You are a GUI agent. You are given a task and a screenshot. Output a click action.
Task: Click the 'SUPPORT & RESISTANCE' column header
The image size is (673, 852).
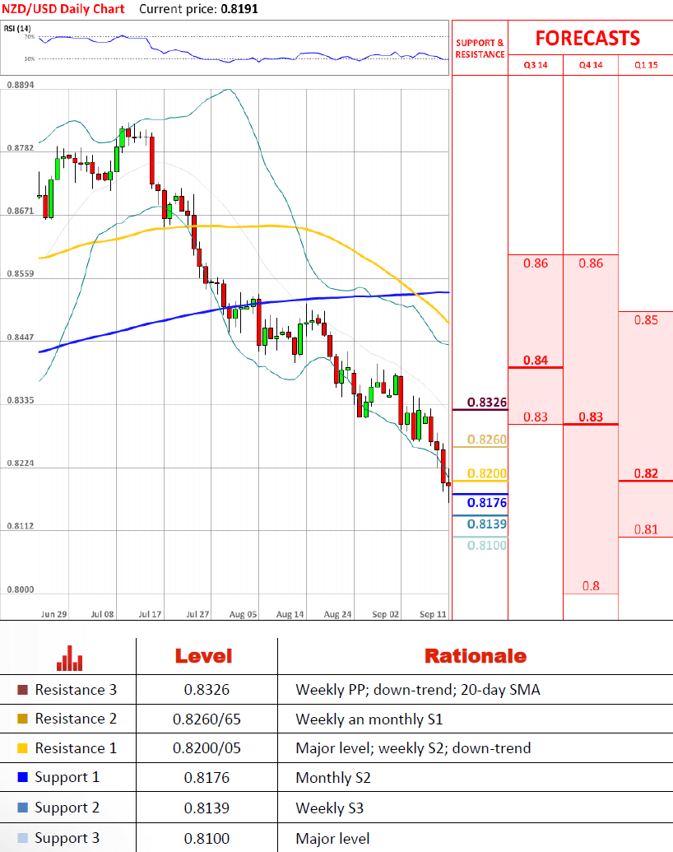(x=480, y=49)
